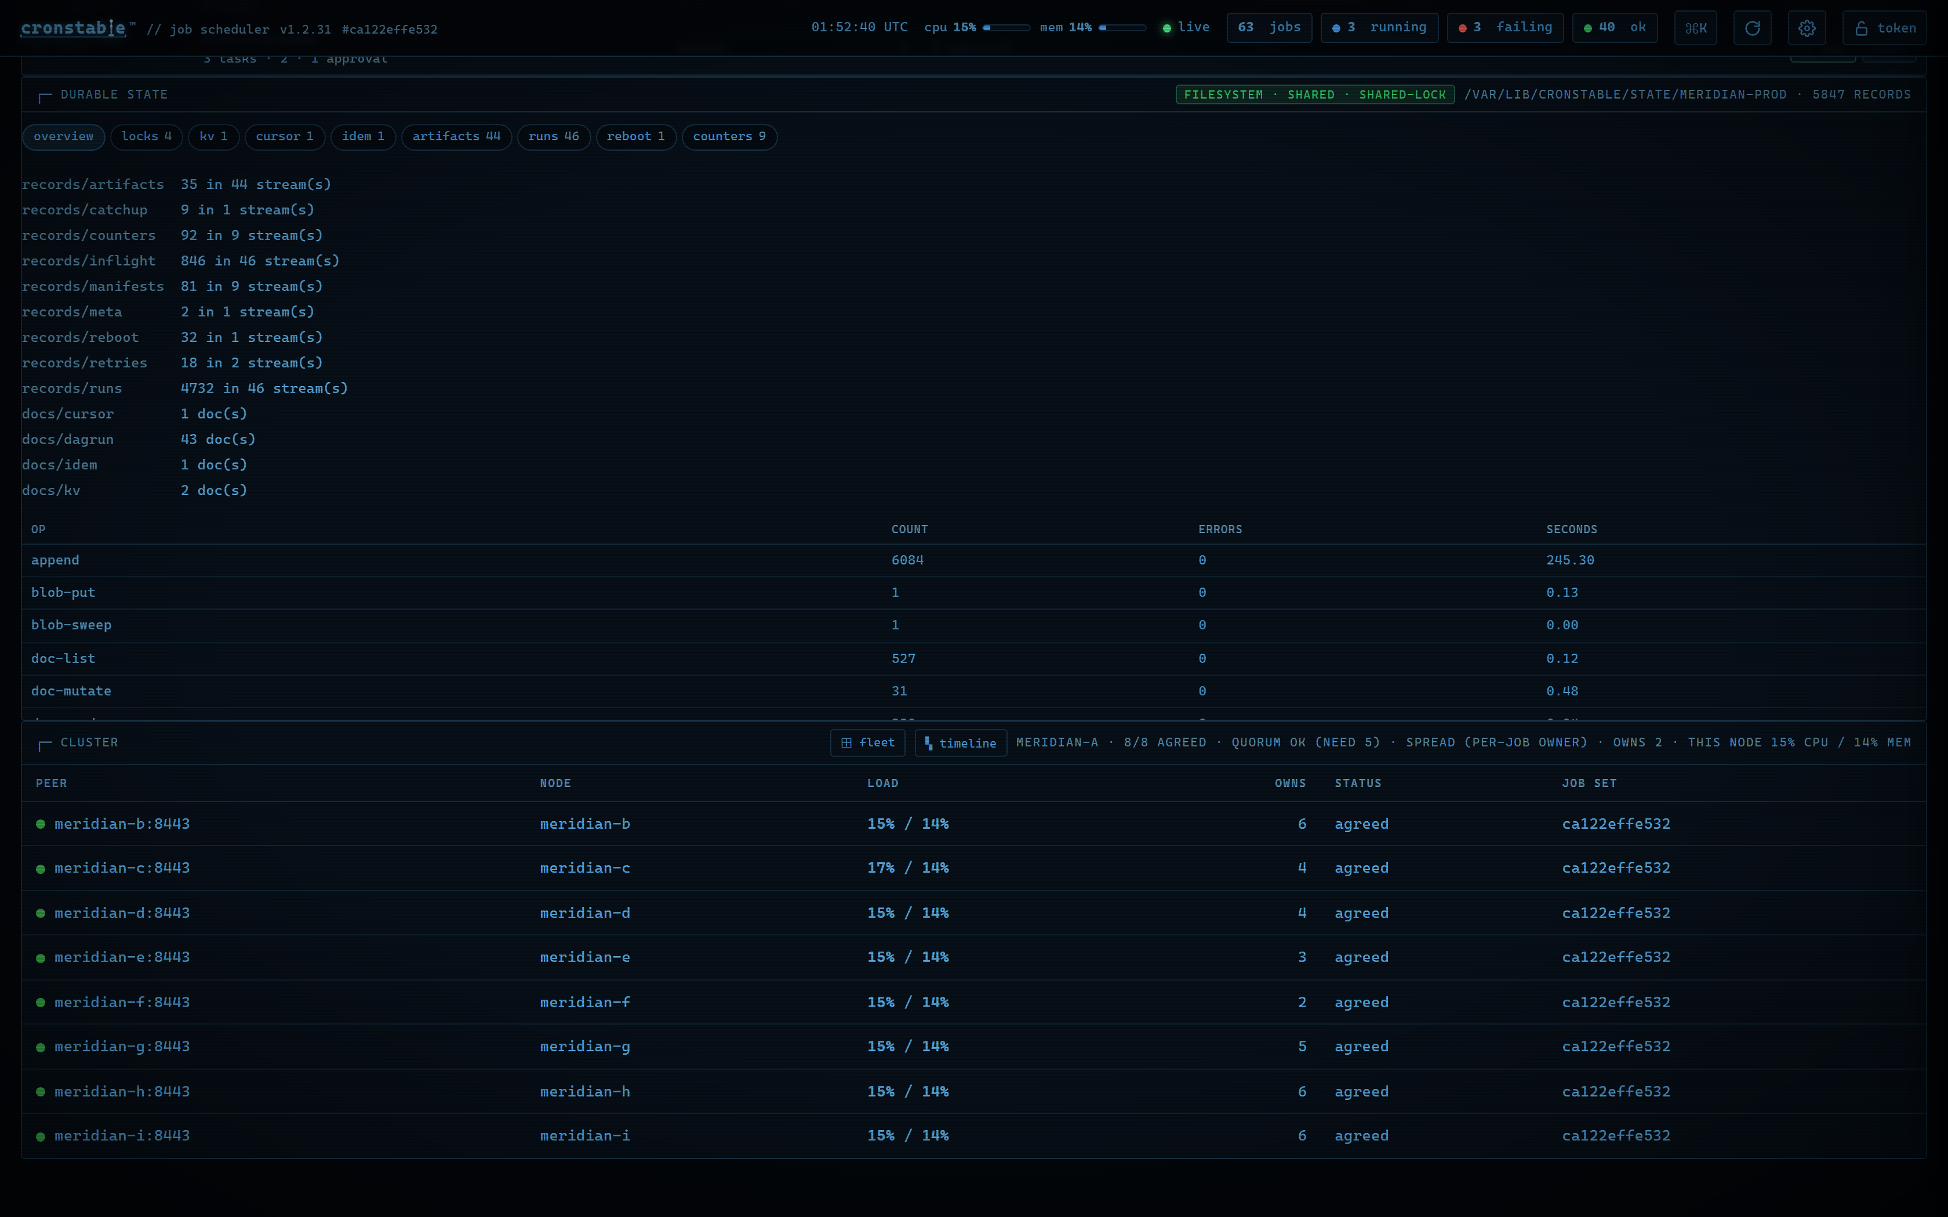Screen dimensions: 1948x1217
Task: Click the live status indicator
Action: coord(1186,27)
